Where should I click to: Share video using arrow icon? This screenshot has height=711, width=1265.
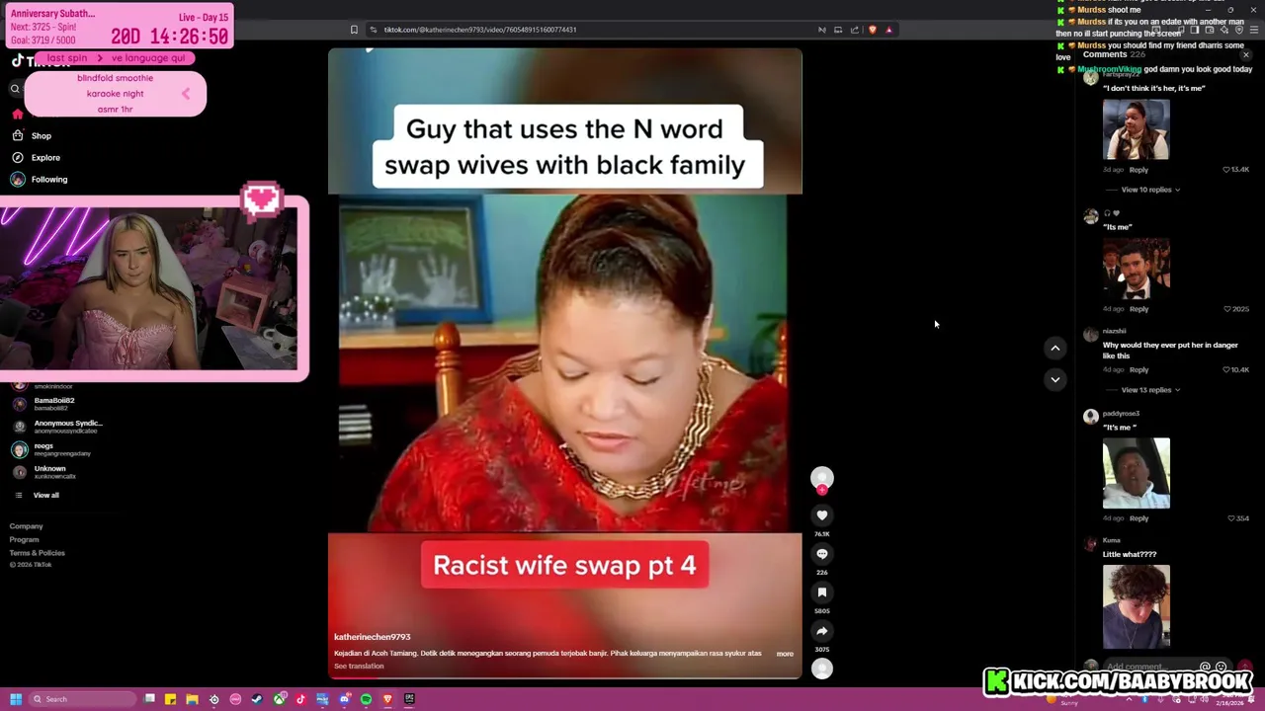click(821, 631)
